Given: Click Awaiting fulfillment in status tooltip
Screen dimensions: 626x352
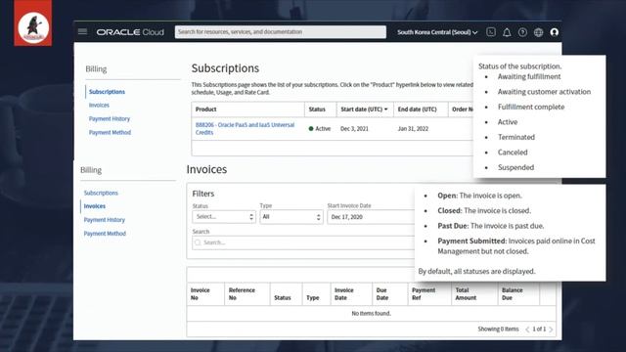Looking at the screenshot, I should pos(529,76).
